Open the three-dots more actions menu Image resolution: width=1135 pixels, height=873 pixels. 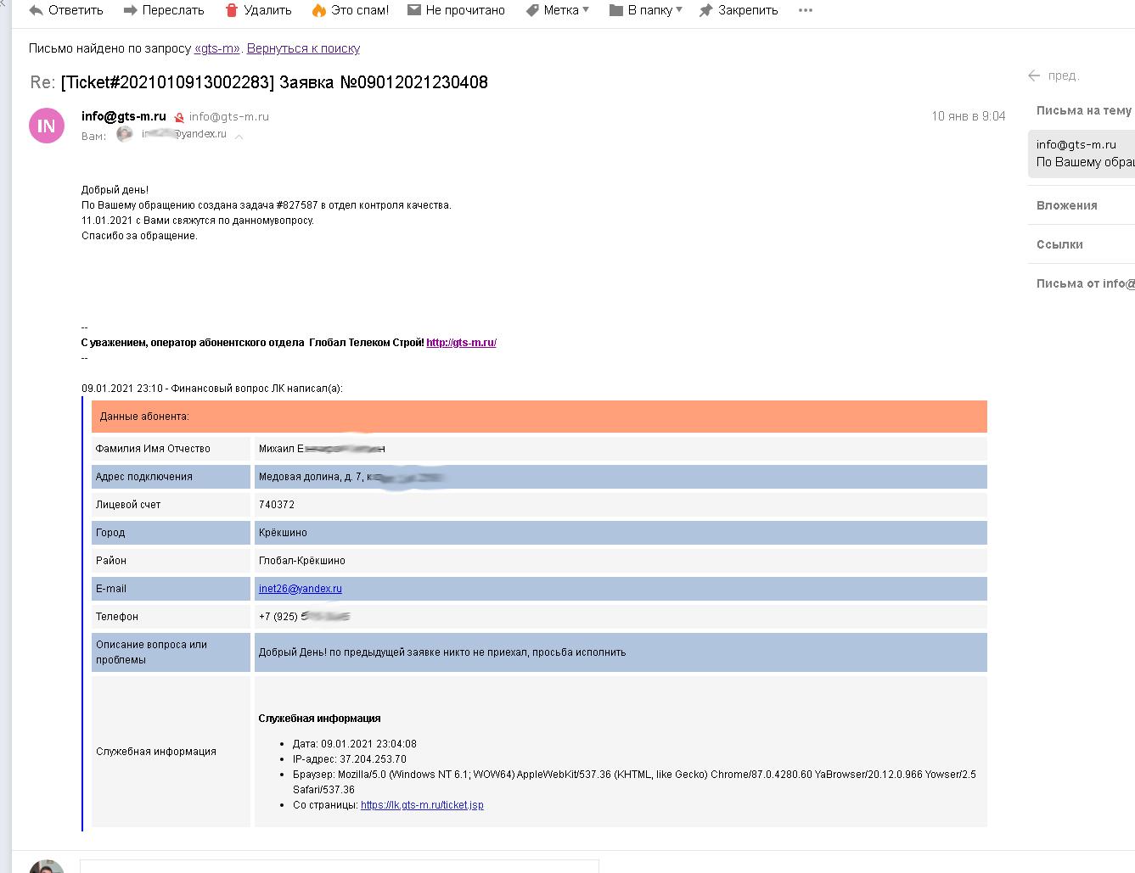[x=806, y=10]
